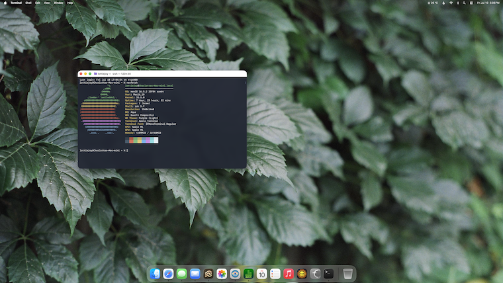The width and height of the screenshot is (503, 283).
Task: Click the weather temperature menu bar item
Action: click(433, 3)
